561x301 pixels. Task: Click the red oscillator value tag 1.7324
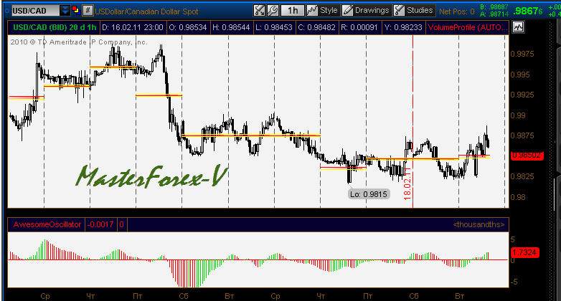point(524,252)
